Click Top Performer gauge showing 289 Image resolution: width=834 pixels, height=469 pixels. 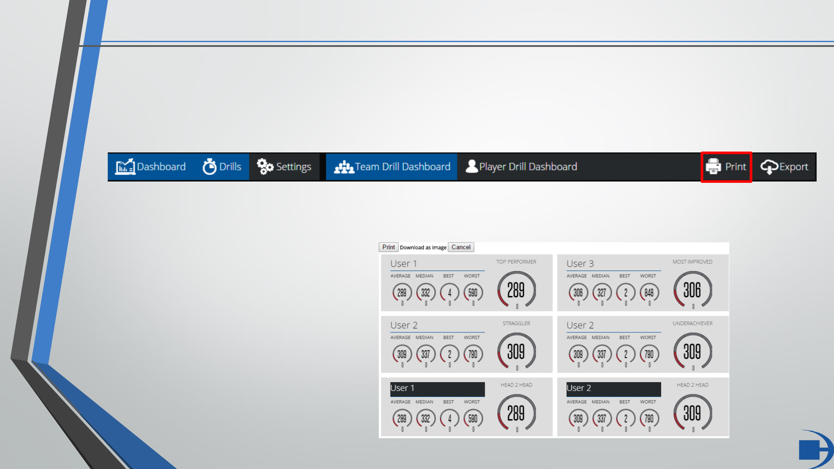coord(516,290)
